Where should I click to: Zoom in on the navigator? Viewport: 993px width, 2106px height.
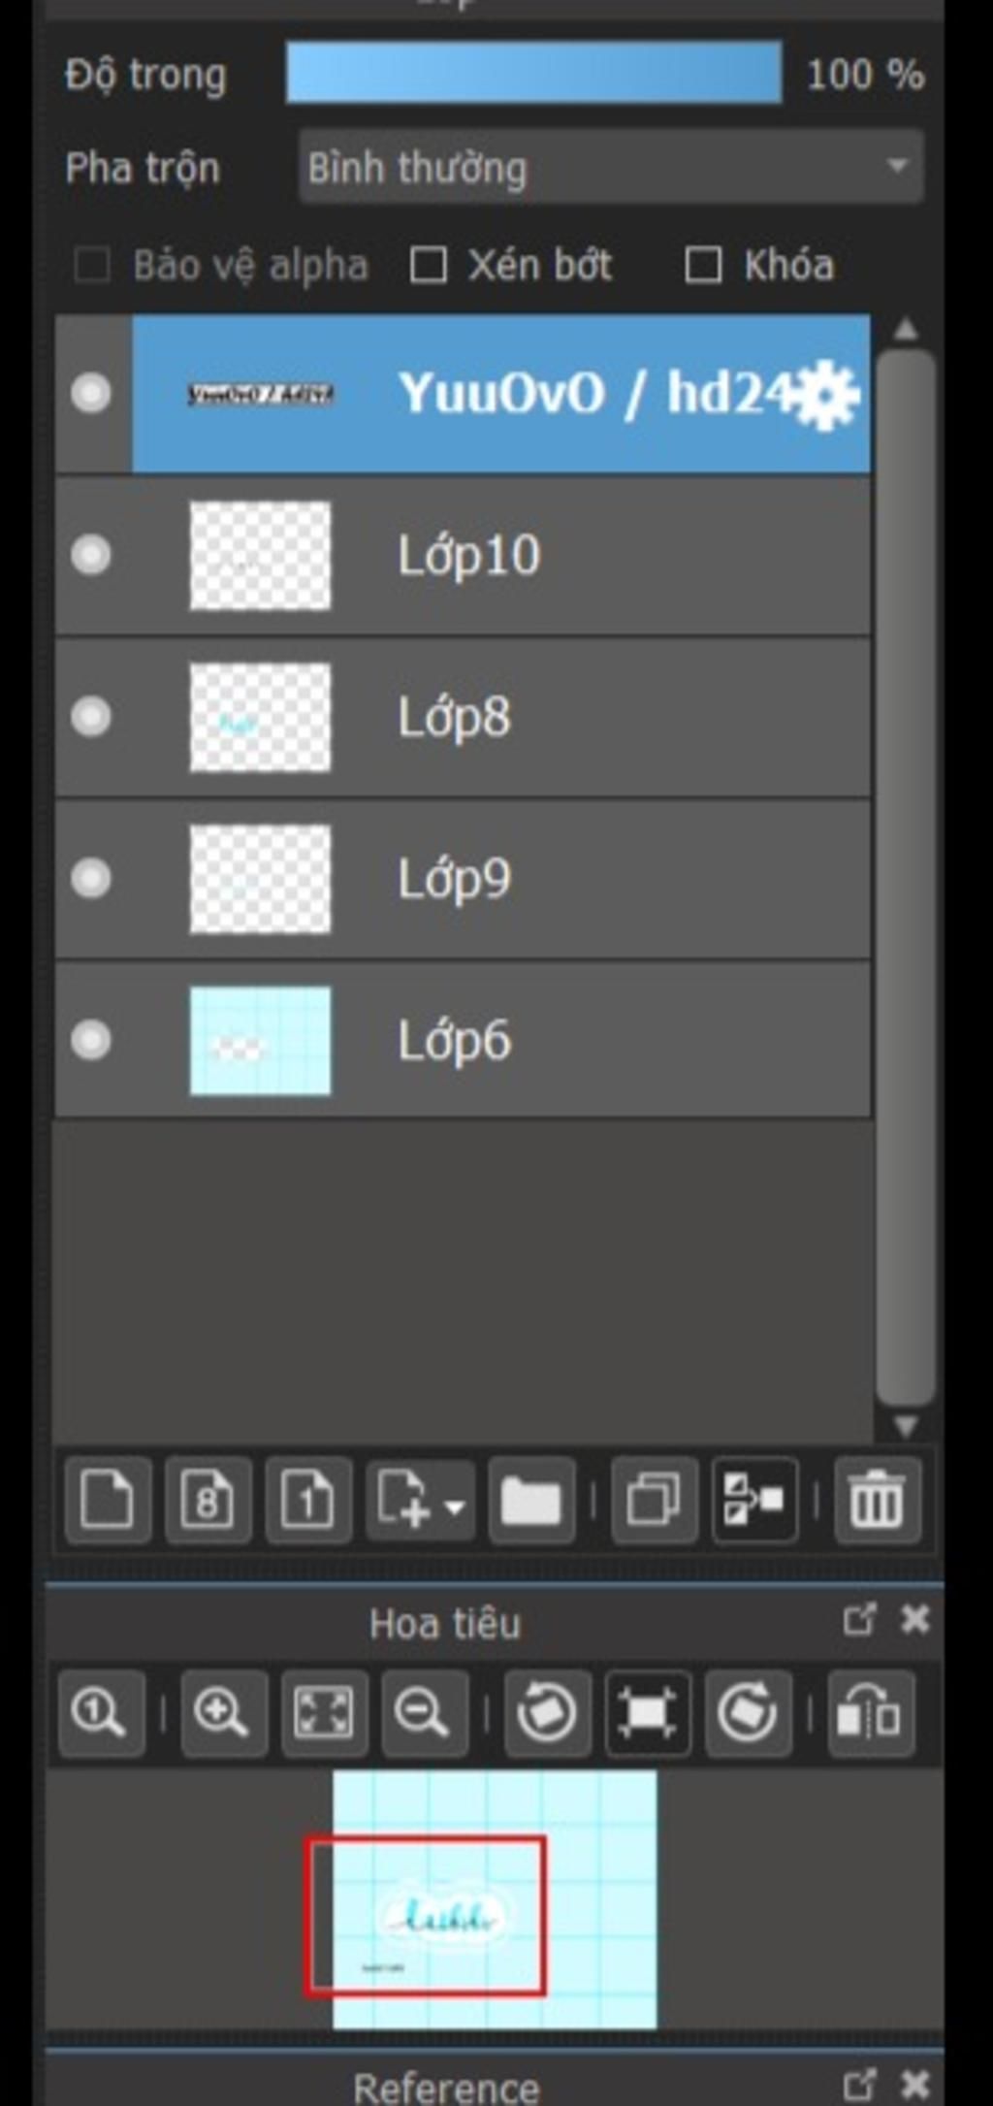click(x=224, y=1713)
